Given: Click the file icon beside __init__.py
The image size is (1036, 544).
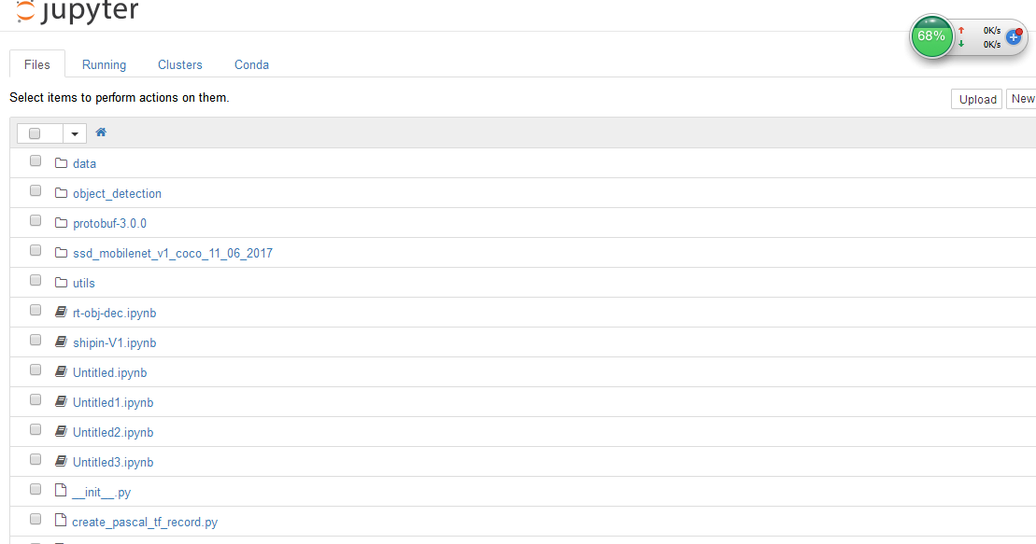Looking at the screenshot, I should [x=61, y=490].
